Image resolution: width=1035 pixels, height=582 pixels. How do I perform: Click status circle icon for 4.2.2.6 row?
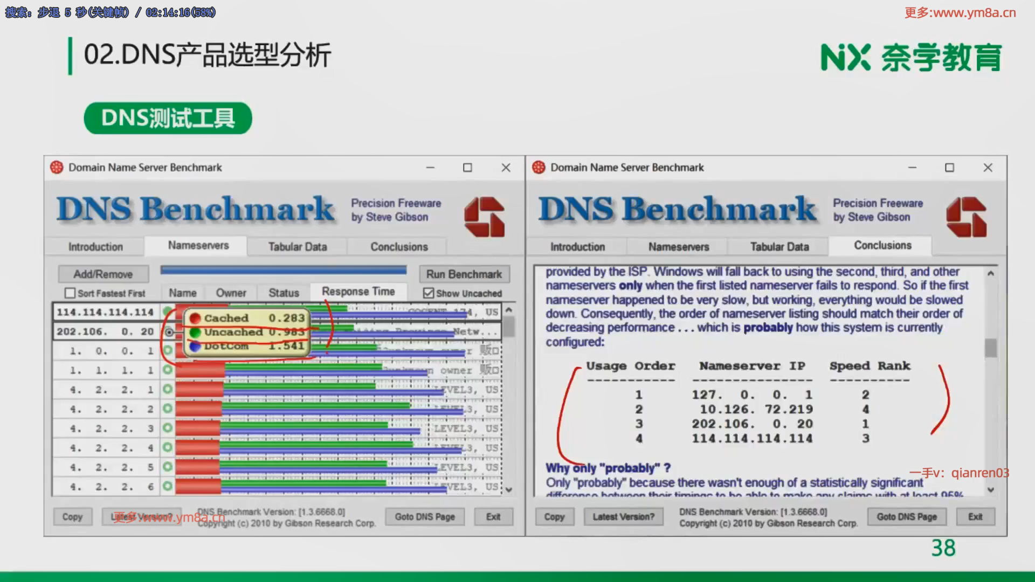(x=168, y=486)
